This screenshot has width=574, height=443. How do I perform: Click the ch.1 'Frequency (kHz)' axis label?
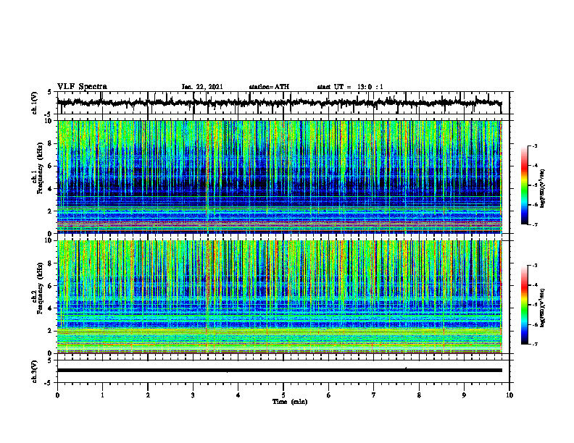40,168
